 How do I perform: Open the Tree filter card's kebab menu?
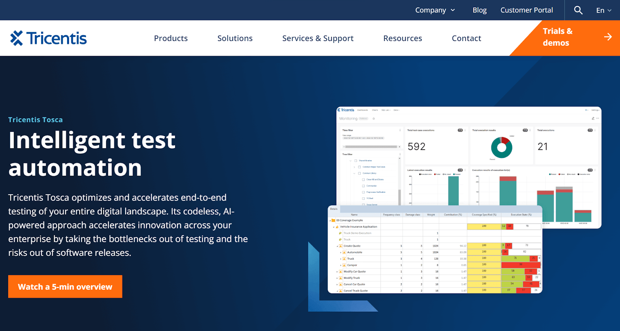pyautogui.click(x=400, y=154)
